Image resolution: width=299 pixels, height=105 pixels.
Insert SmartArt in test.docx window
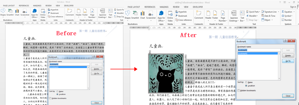pos(10,12)
